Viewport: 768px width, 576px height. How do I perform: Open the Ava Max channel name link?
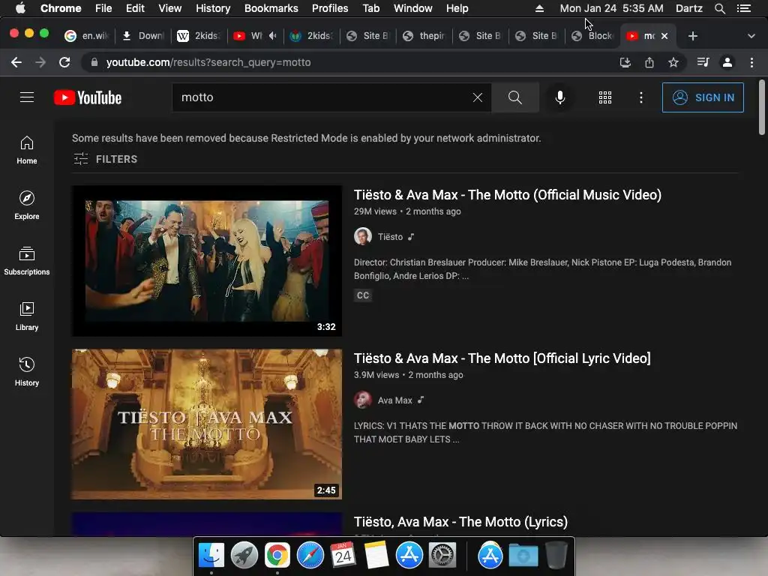click(394, 400)
